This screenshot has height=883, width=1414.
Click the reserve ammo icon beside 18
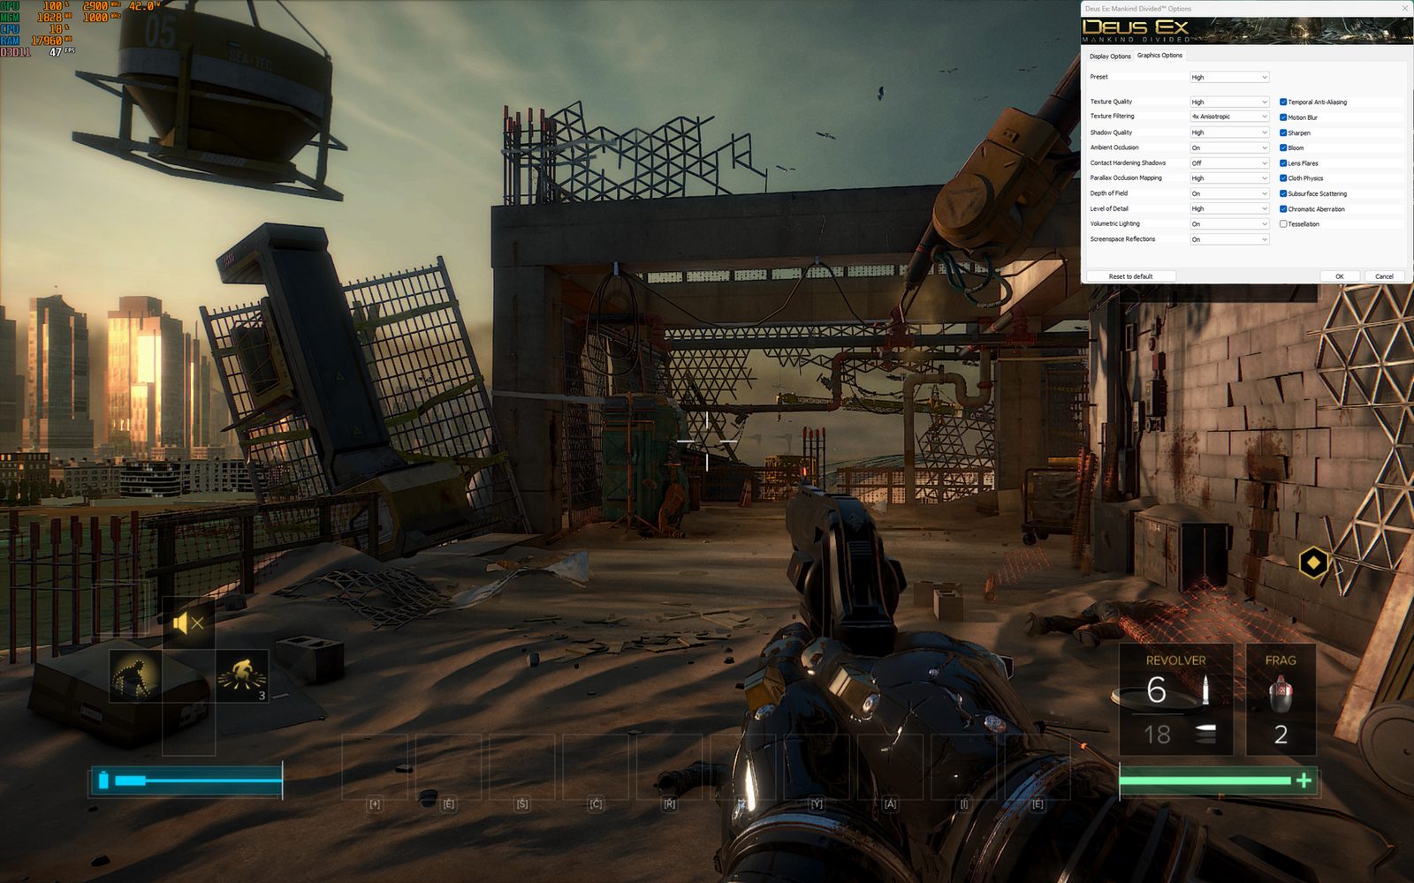[x=1204, y=734]
